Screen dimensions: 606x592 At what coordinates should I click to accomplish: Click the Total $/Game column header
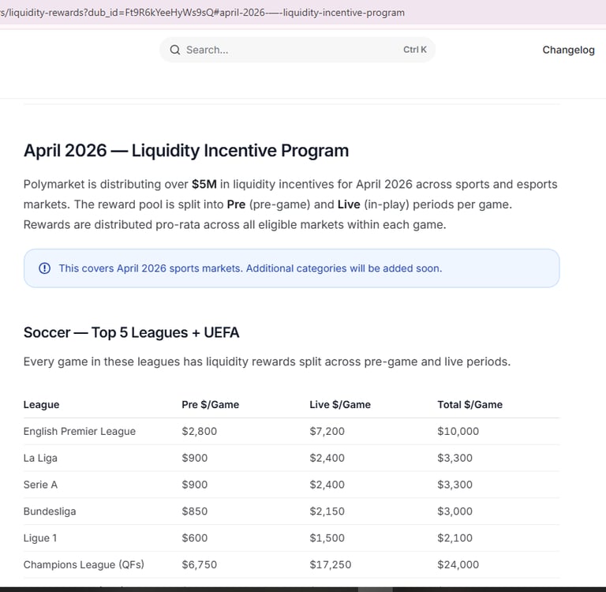click(469, 404)
